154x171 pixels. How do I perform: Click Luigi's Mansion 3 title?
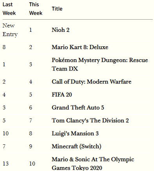pos(75,133)
